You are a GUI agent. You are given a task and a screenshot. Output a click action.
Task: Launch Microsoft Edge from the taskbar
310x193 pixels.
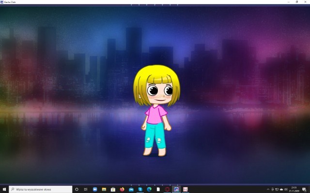[149, 189]
